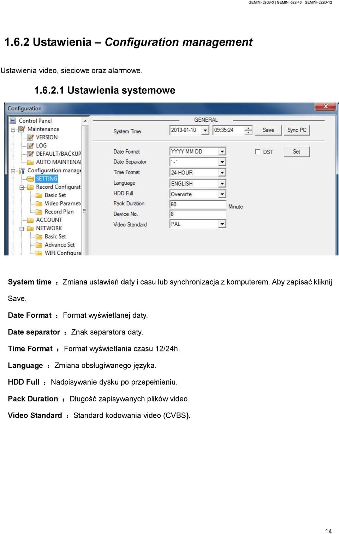Click the System Time spinner arrows
The image size is (339, 534).
point(249,130)
